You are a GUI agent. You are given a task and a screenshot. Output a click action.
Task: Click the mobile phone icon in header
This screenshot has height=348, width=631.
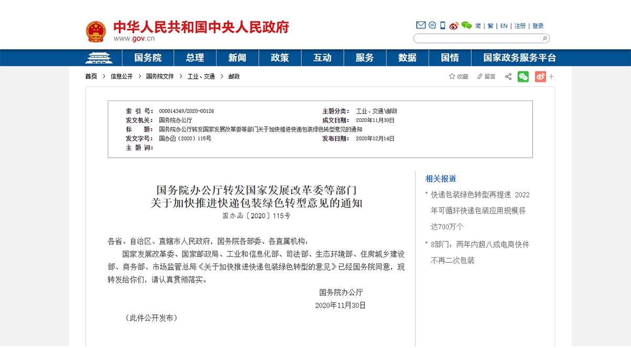point(443,25)
